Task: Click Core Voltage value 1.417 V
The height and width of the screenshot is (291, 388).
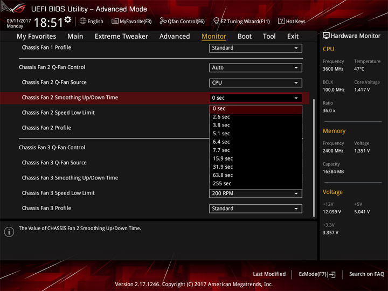Action: [362, 90]
